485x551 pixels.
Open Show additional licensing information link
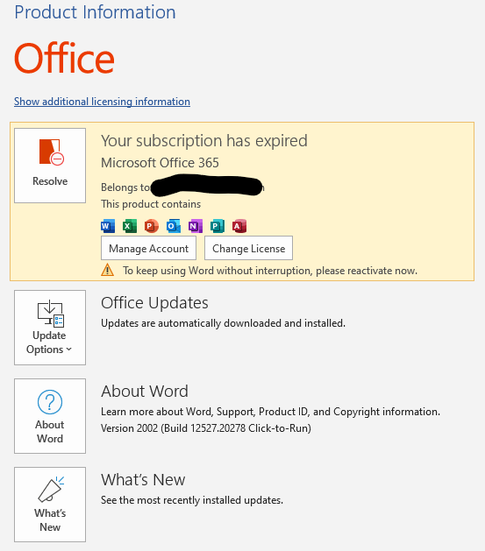point(102,102)
